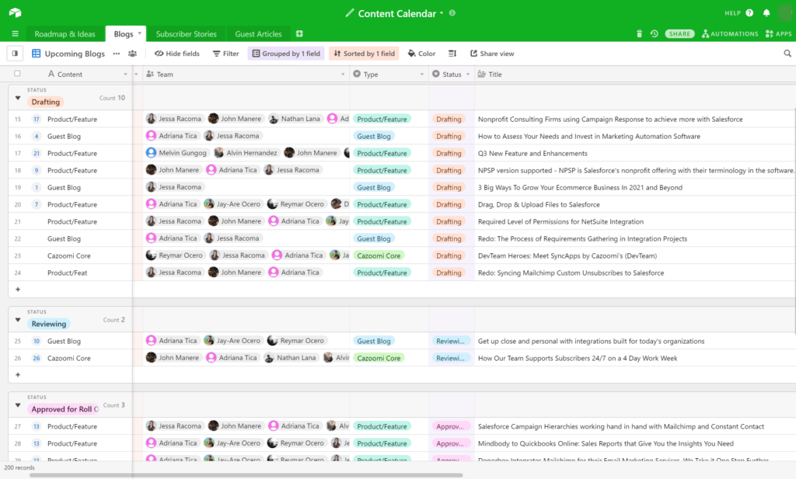Open the trash bin icon
This screenshot has width=796, height=479.
pyautogui.click(x=639, y=34)
